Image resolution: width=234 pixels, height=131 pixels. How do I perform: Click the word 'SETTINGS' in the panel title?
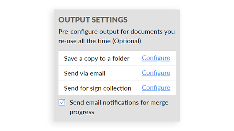(110, 20)
